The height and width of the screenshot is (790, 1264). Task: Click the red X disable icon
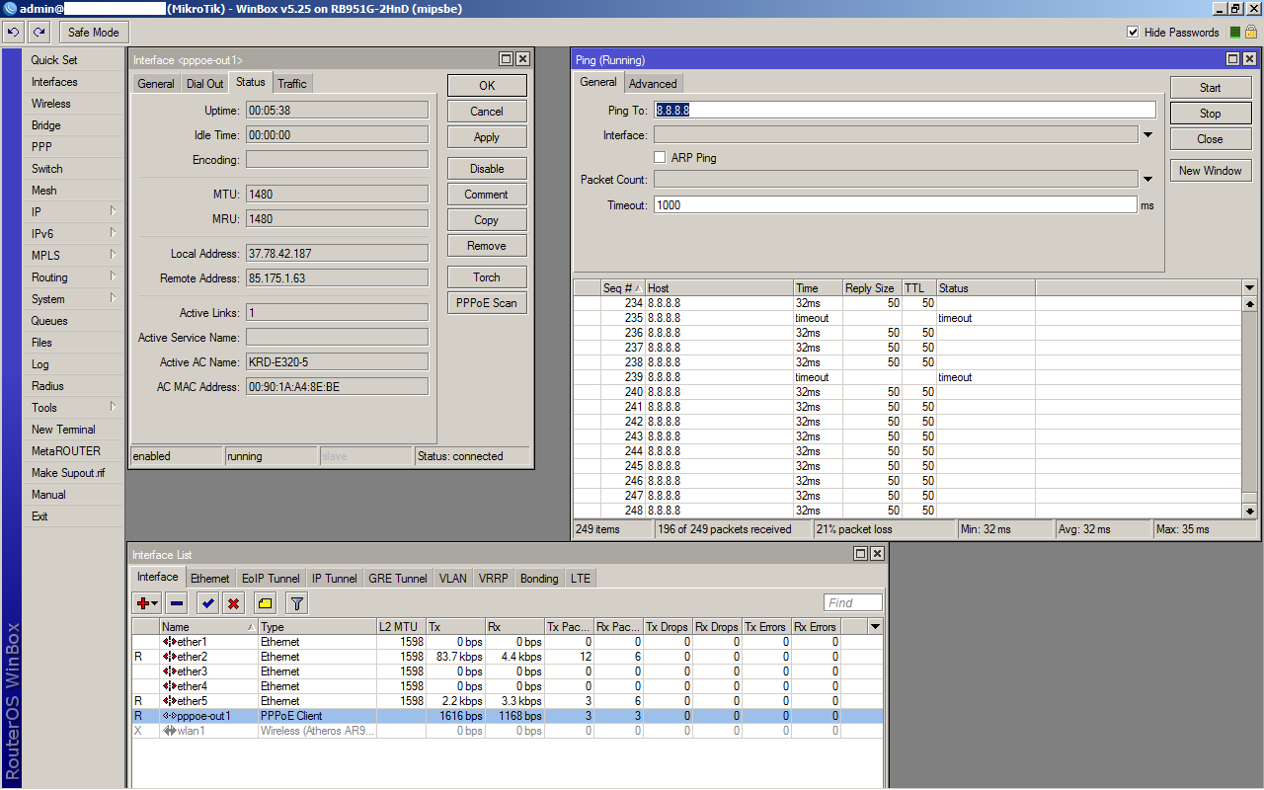point(233,602)
